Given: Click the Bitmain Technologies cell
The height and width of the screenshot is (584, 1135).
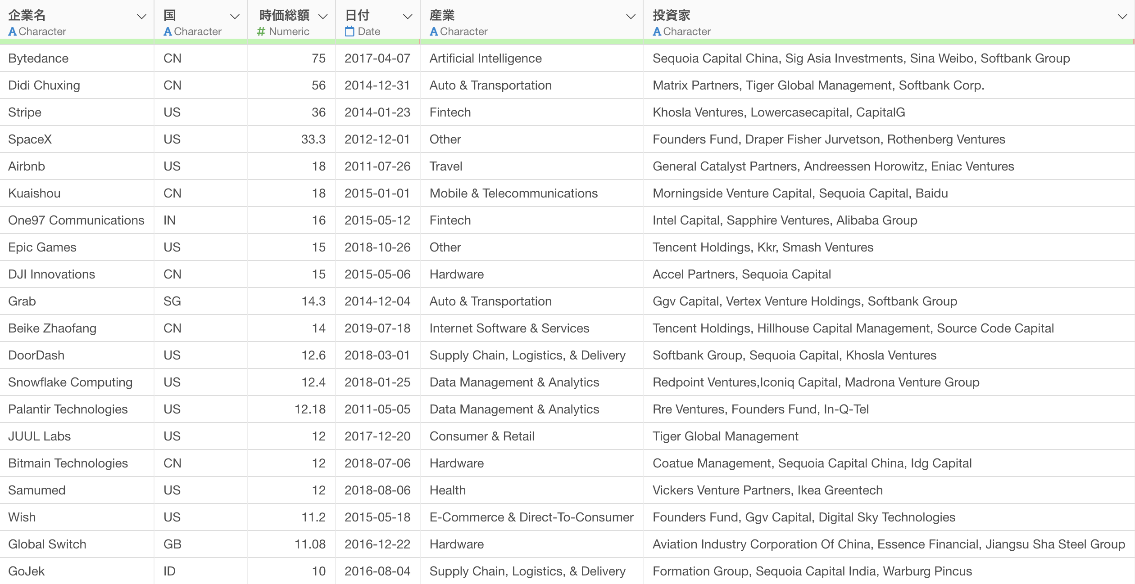Looking at the screenshot, I should tap(77, 463).
